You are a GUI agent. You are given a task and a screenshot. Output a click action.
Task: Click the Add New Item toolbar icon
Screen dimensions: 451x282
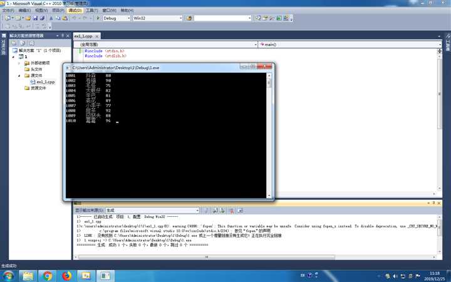point(18,18)
